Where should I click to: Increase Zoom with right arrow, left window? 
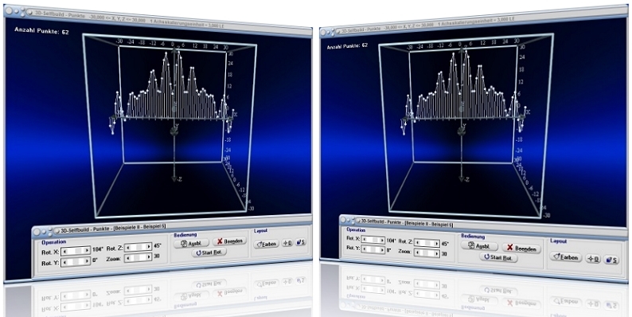148,257
